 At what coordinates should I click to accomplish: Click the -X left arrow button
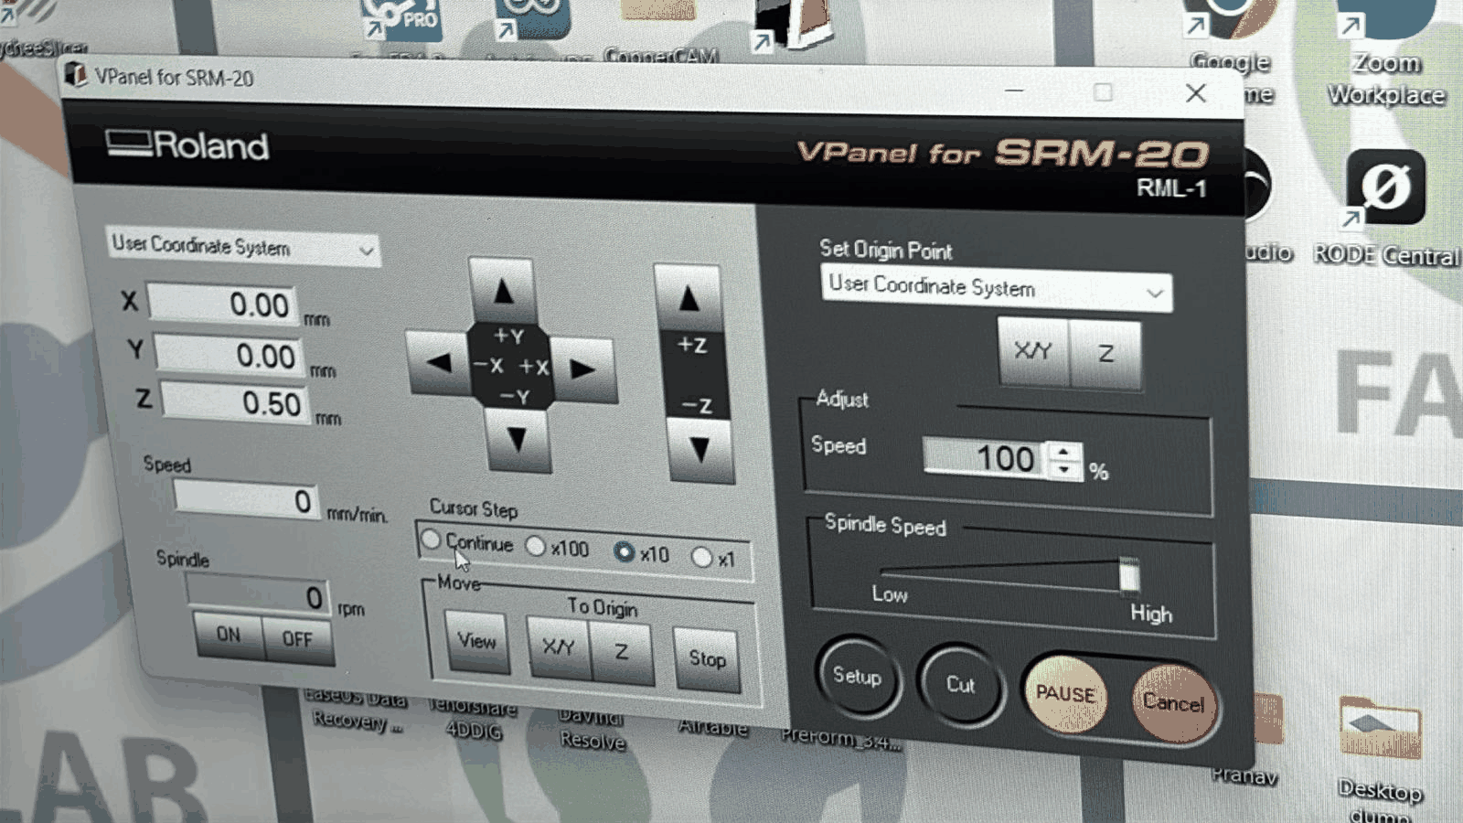click(x=438, y=363)
